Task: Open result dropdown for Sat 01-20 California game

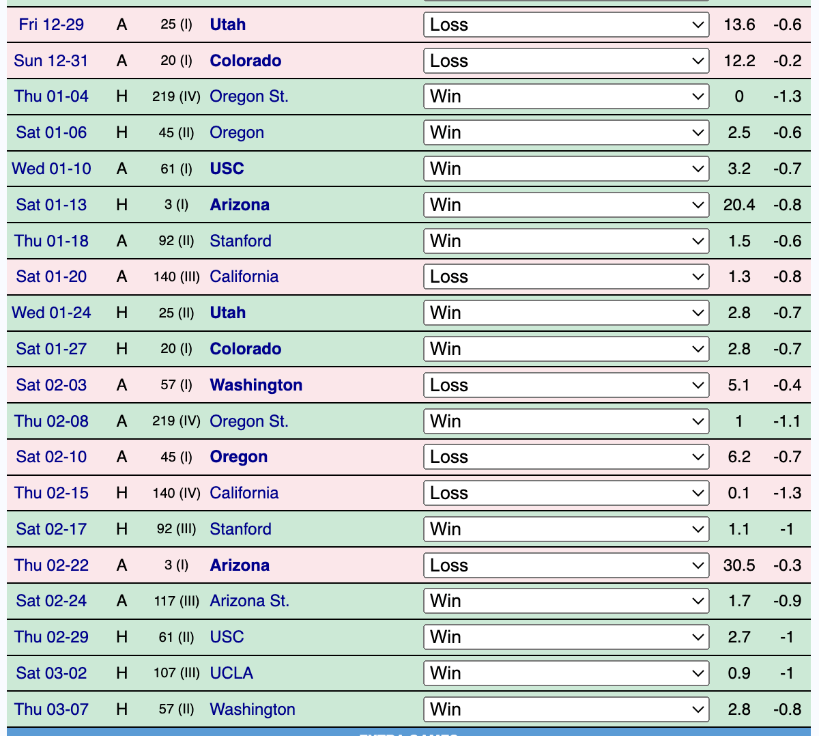Action: [x=566, y=277]
